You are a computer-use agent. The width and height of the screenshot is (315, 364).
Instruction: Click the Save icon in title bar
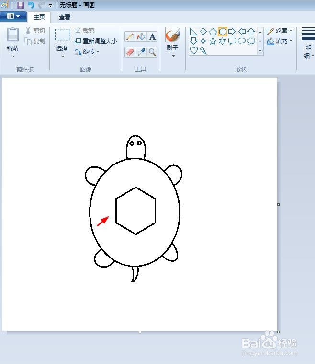tap(21, 5)
